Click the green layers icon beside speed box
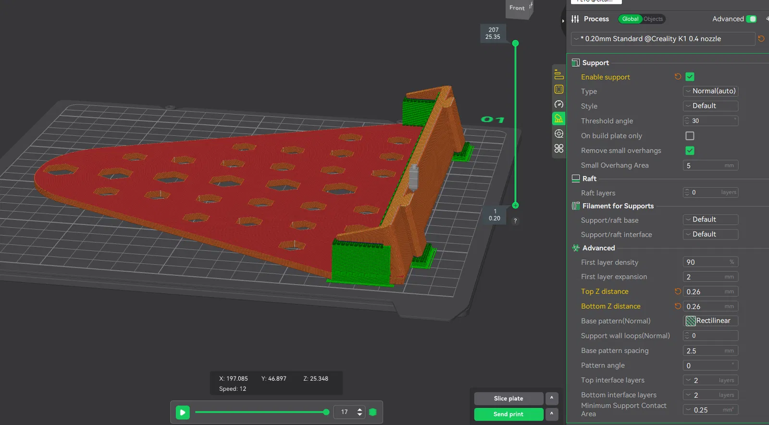The image size is (769, 425). (372, 412)
